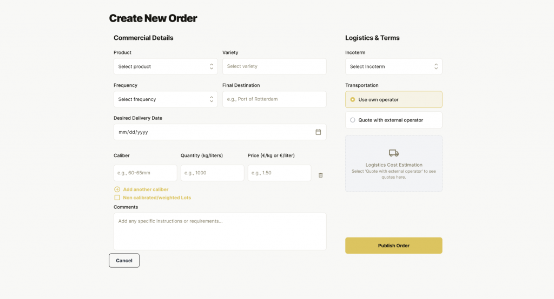
Task: Focus the Caliber input box
Action: 145,173
